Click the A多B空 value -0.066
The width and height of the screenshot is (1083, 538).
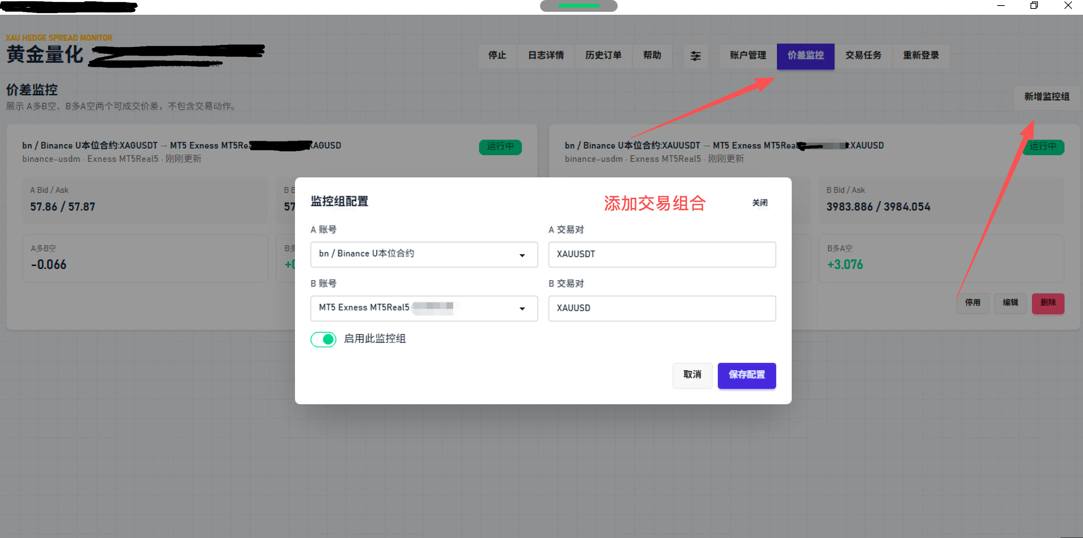pos(48,265)
